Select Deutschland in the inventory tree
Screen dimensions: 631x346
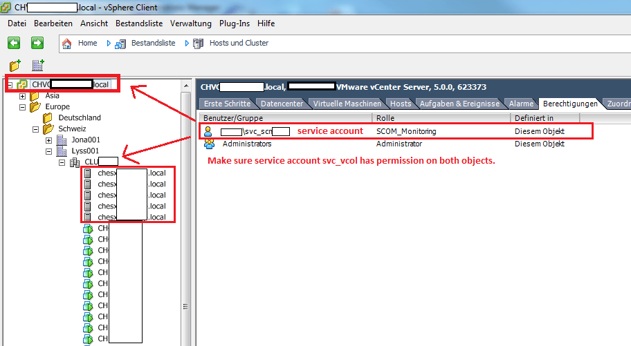(x=80, y=117)
